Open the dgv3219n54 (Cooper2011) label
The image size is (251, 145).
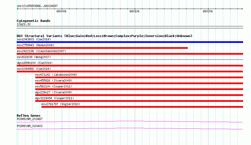54,98
